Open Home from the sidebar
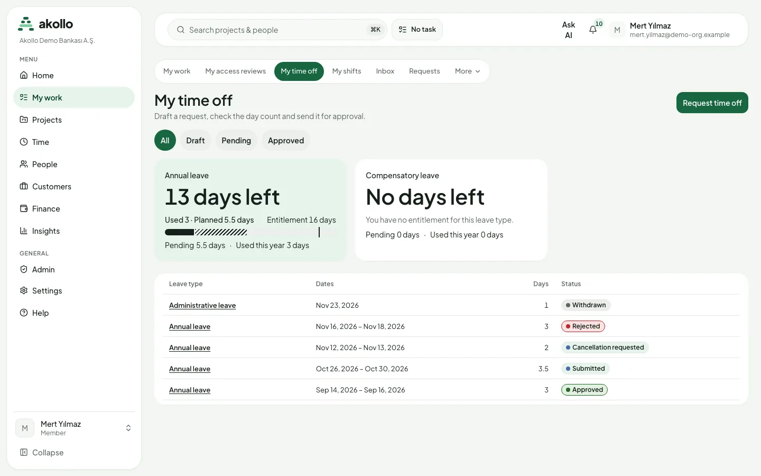The image size is (761, 476). [74, 76]
